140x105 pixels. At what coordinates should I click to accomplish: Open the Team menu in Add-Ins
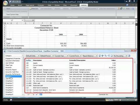[8, 9]
